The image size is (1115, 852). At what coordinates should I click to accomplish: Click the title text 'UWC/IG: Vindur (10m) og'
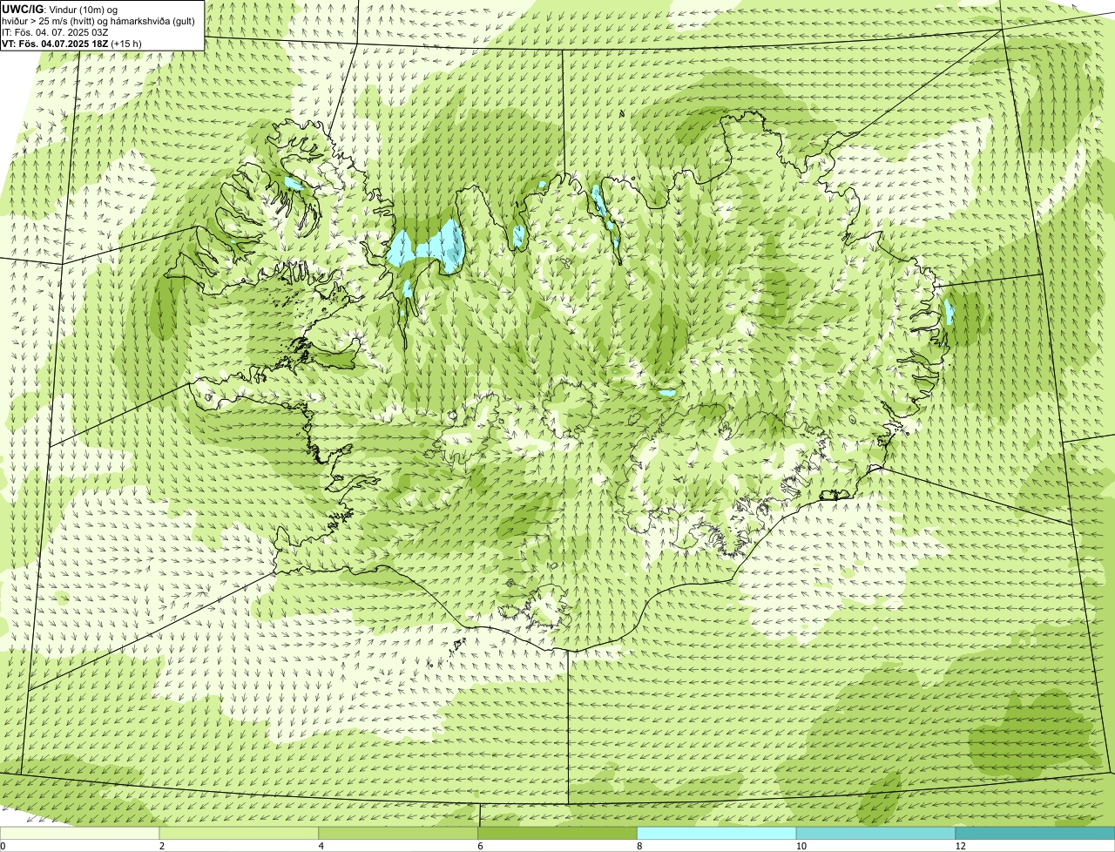click(x=59, y=9)
